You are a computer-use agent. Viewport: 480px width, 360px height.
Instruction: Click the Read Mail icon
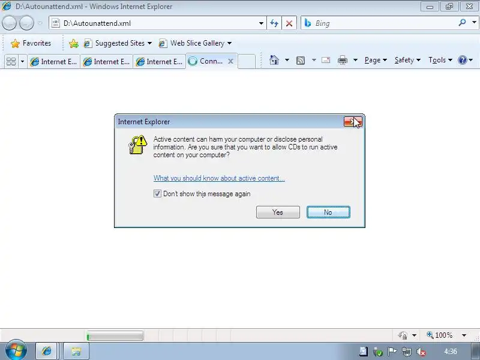point(326,60)
